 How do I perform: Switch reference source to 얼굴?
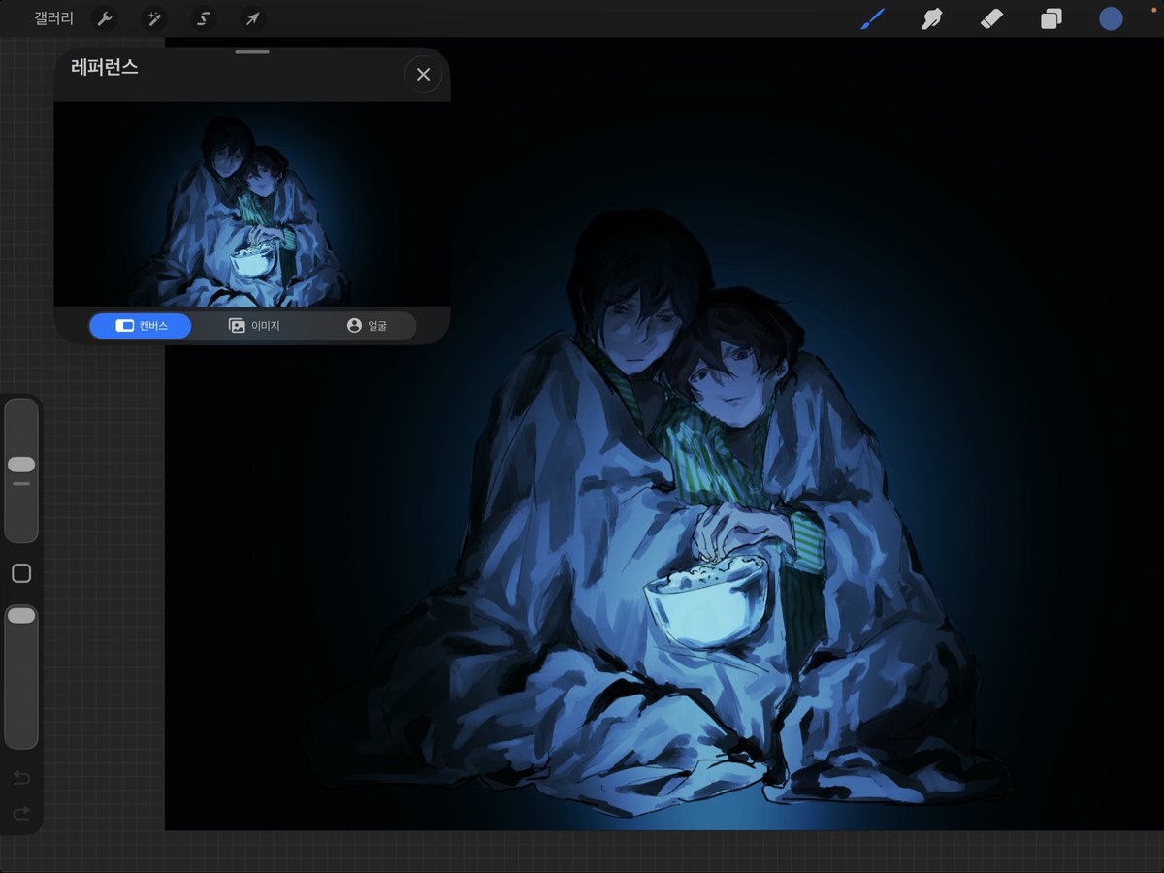click(367, 326)
